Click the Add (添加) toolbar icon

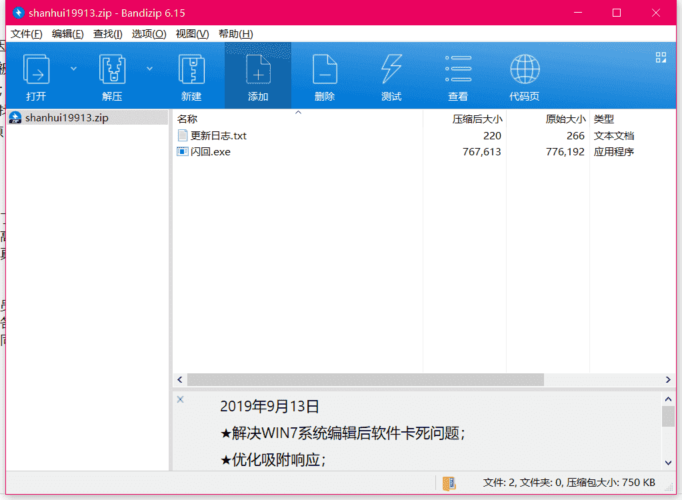pos(258,69)
